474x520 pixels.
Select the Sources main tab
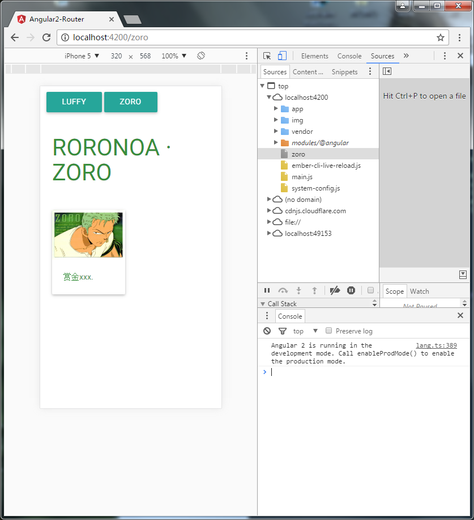point(383,56)
